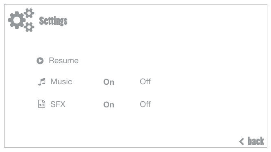The image size is (271, 152).
Task: Click the large Settings gear icon
Action: pos(17,20)
